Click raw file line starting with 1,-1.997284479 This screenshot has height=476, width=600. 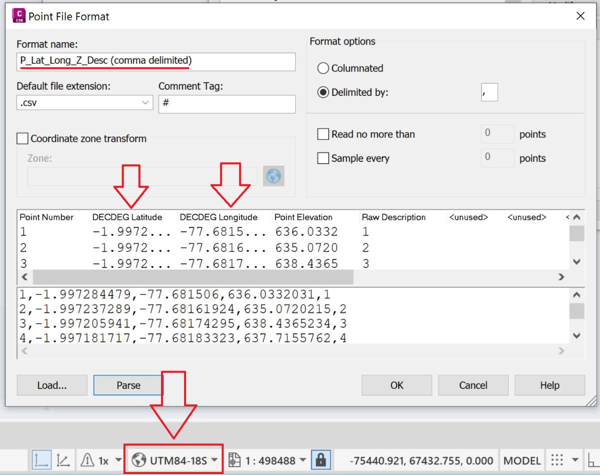pyautogui.click(x=174, y=294)
